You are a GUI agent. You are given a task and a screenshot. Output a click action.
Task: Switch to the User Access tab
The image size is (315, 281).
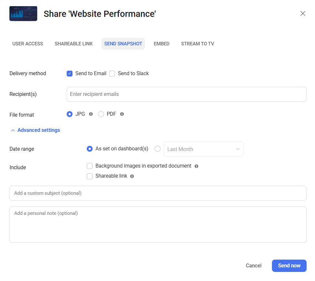[x=28, y=44]
